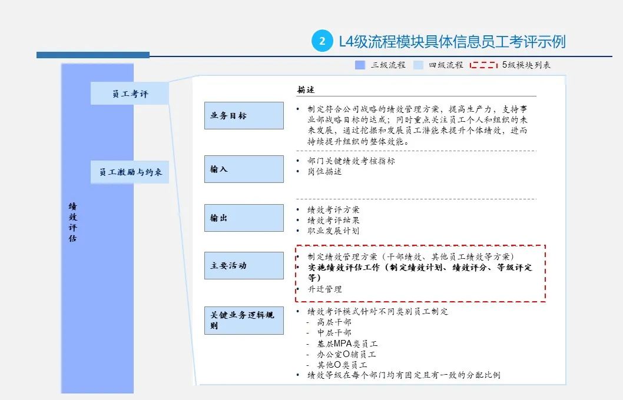Click the 制定符合公司战略的绩效管理方案 paragraph

[x=417, y=125]
